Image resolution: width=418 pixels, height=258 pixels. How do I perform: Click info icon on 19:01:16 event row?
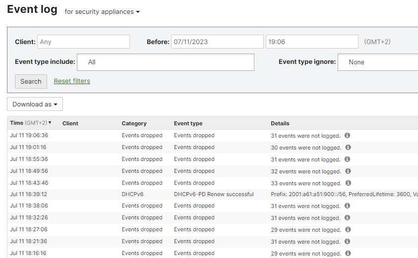[x=348, y=147]
